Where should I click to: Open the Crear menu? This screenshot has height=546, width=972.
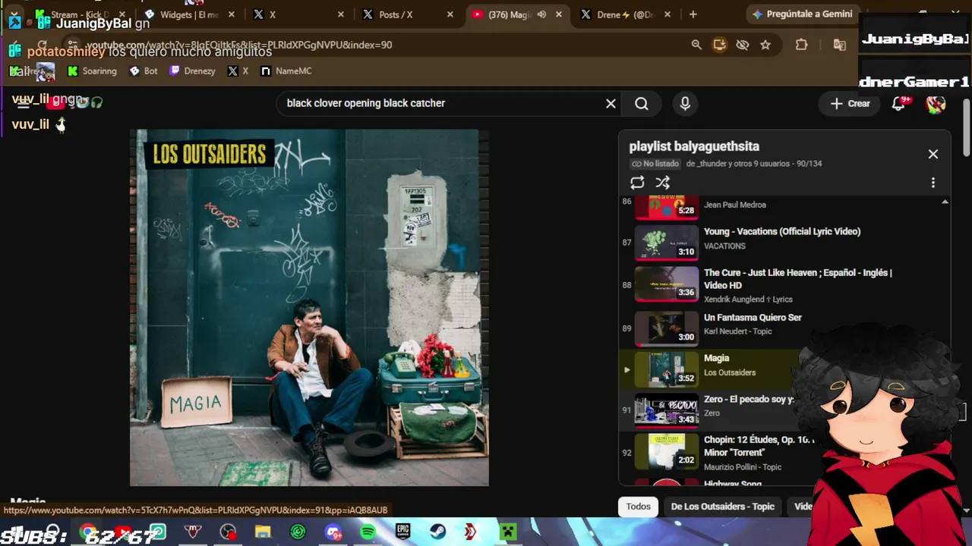(x=850, y=103)
